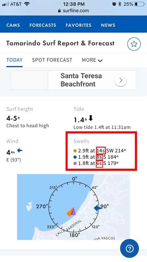147x262 pixels.
Task: Go to FAVORITES in navigation
Action: pyautogui.click(x=78, y=25)
